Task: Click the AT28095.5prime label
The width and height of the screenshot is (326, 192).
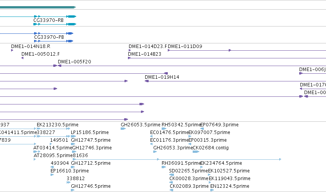Action: 53,156
